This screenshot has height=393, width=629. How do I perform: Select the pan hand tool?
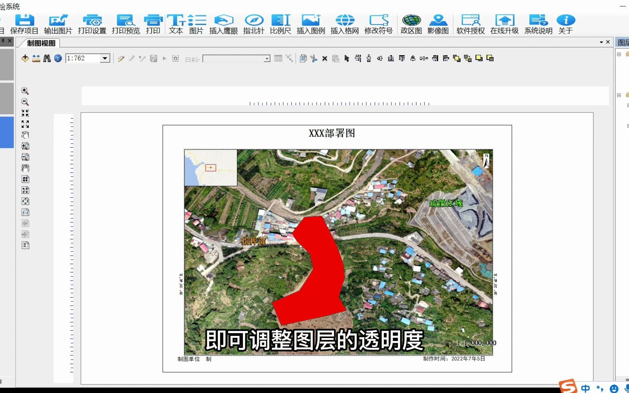point(25,135)
